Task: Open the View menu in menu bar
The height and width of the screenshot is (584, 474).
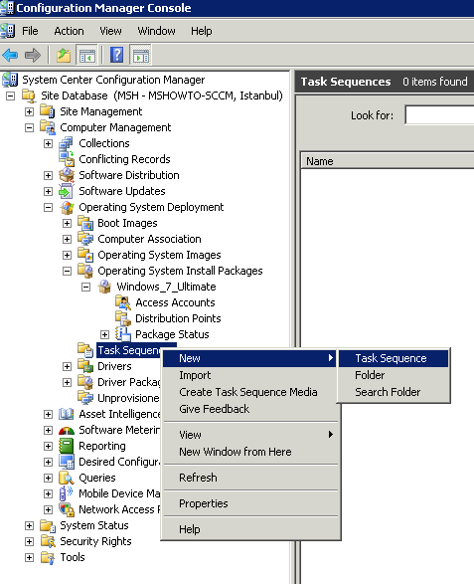Action: point(110,31)
